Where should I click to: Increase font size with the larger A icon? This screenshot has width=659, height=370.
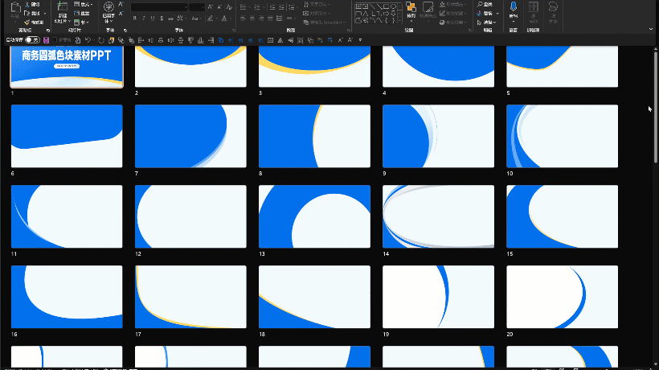pos(210,7)
